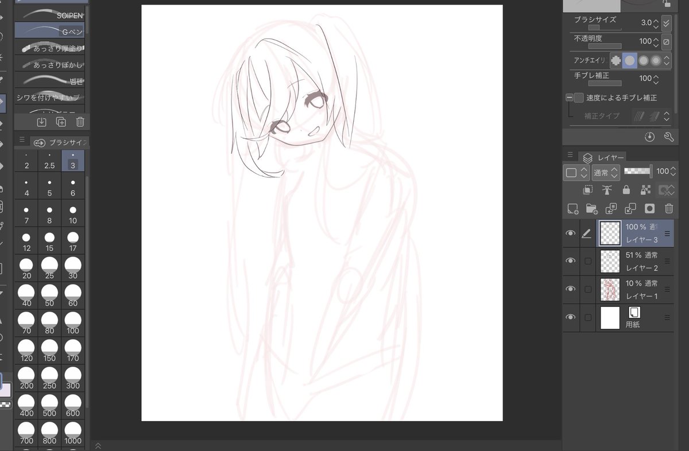Open the layer panel menu icon
Viewport: 689px width, 451px height.
click(x=570, y=155)
